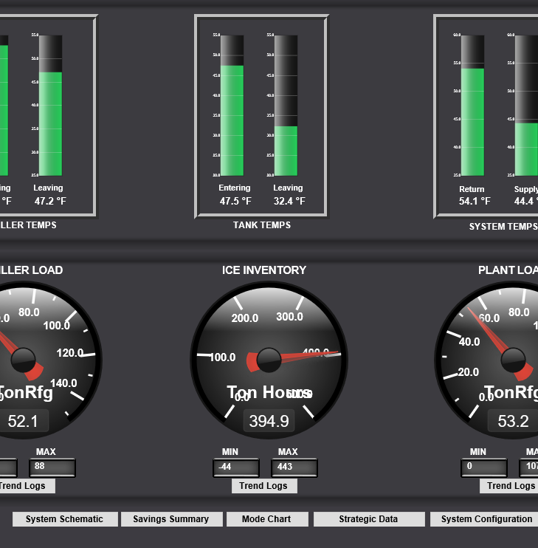Select the Ice Inventory MIN field showing -44
The image size is (538, 548).
coord(235,467)
